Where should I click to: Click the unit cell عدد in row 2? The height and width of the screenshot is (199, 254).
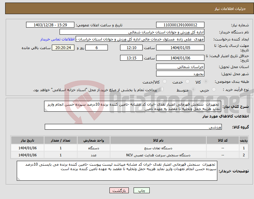[x=94, y=155]
